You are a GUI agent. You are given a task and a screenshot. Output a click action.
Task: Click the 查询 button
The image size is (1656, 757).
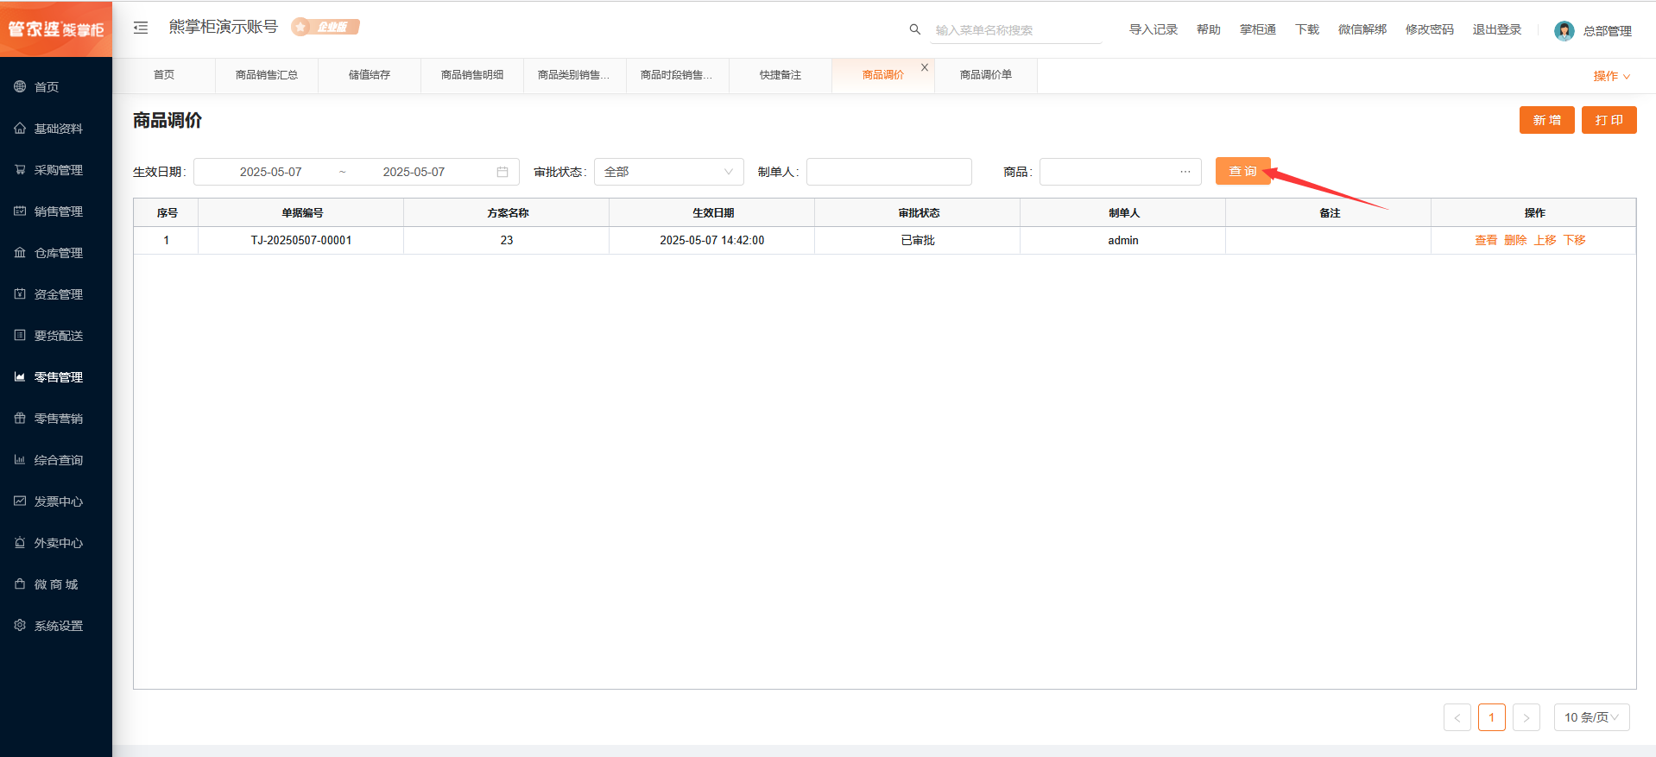click(1243, 171)
